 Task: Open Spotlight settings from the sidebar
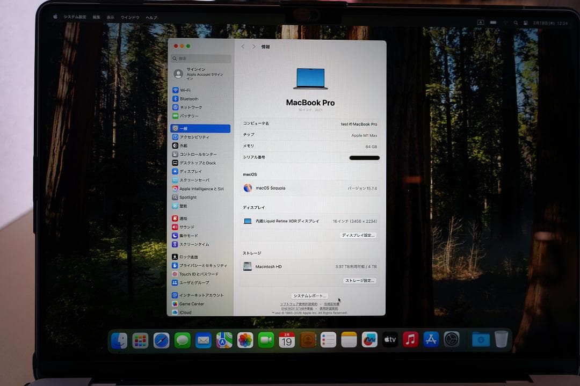tap(192, 197)
